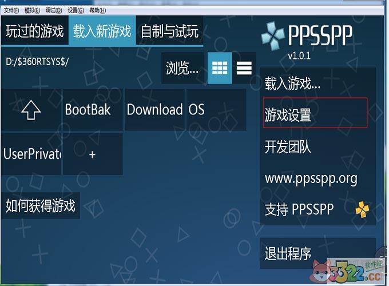Open the Download folder

click(x=154, y=110)
